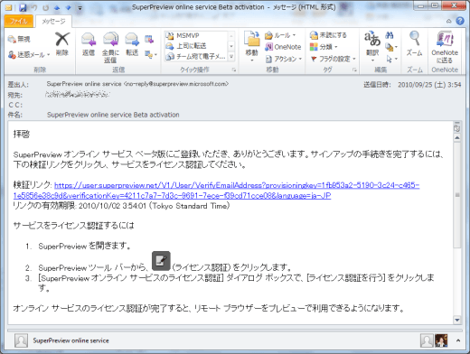Open the Select cursor dropdown
This screenshot has height=354, width=470.
391,59
